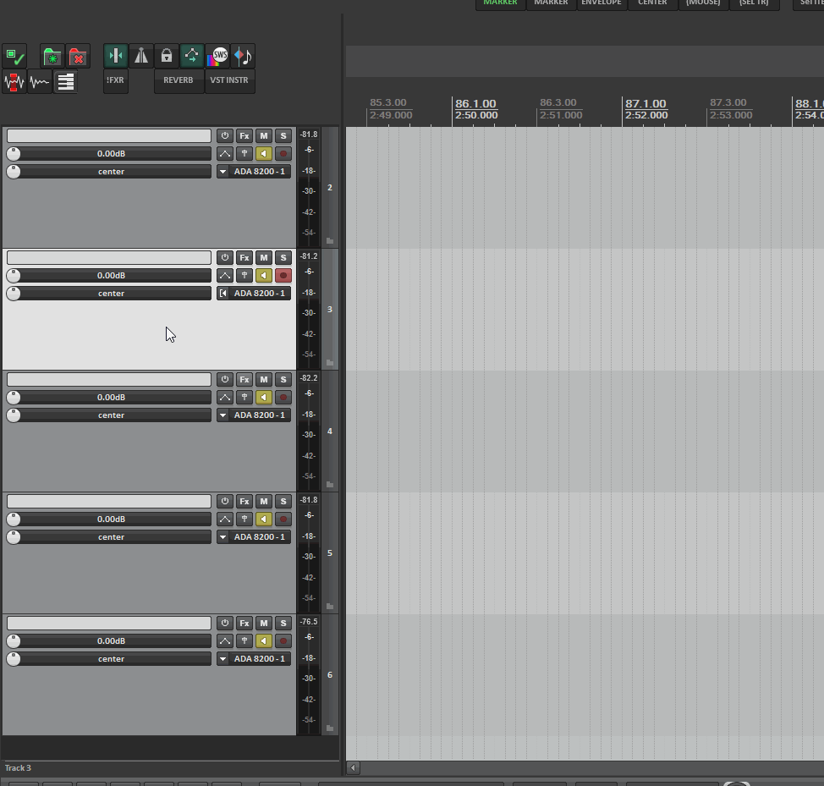Solo track 5 with the S button
Screen dimensions: 824x786
[283, 502]
